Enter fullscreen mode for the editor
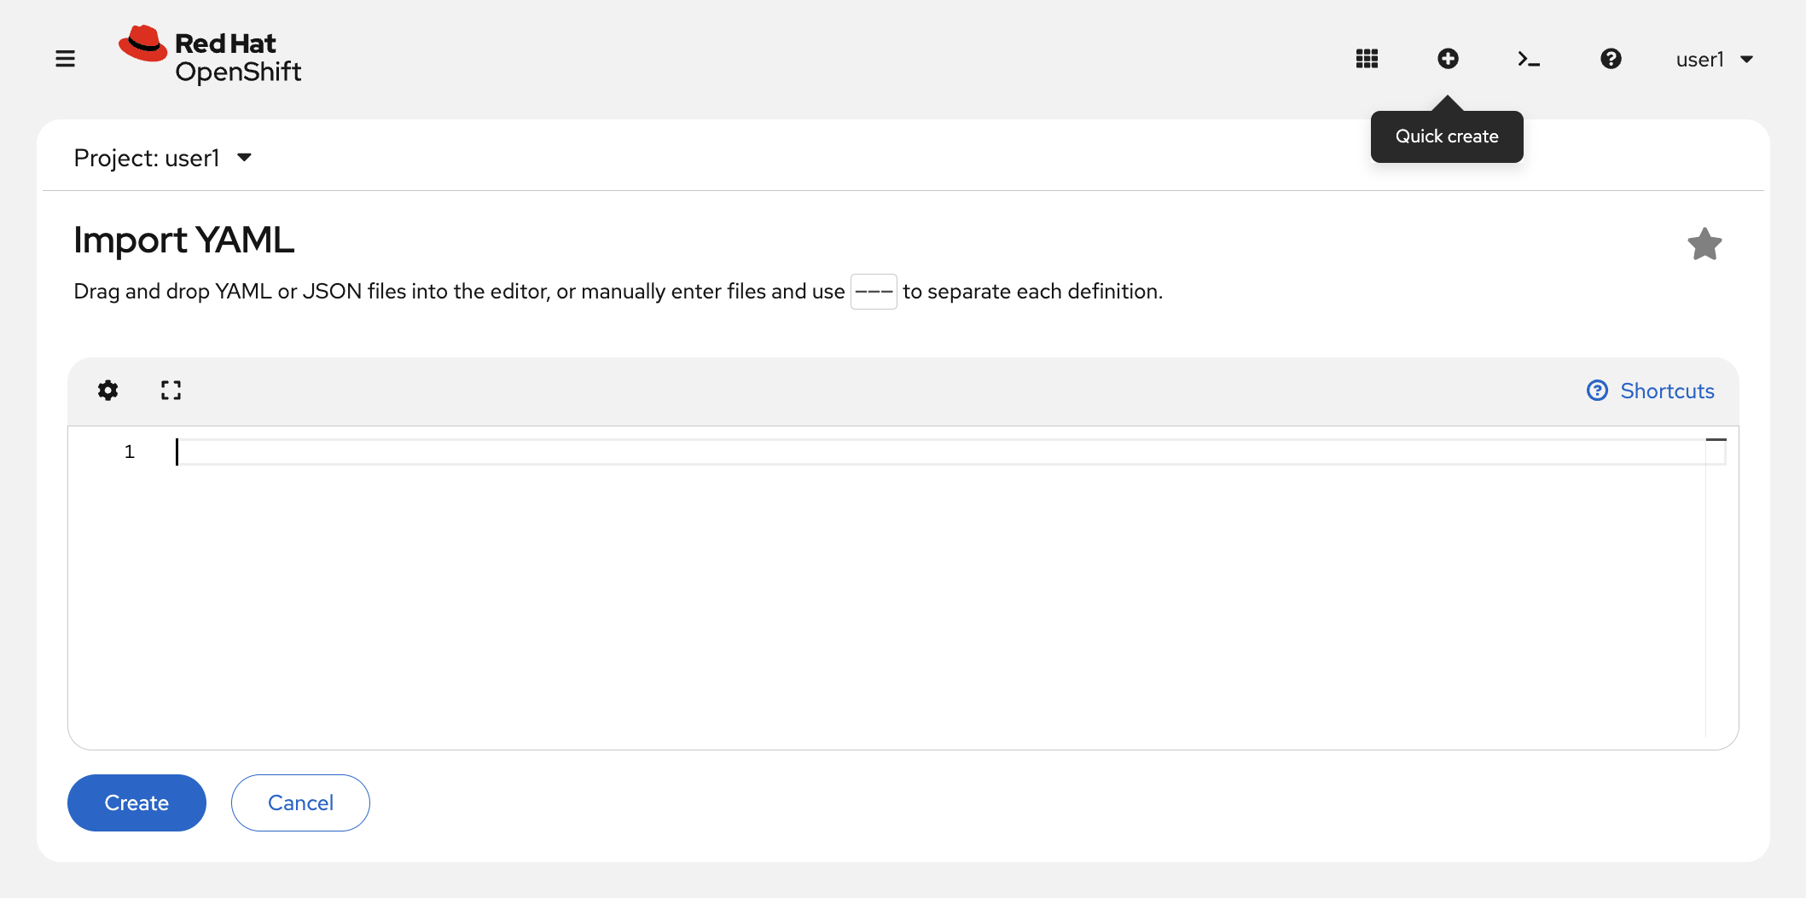This screenshot has height=898, width=1806. [x=171, y=390]
